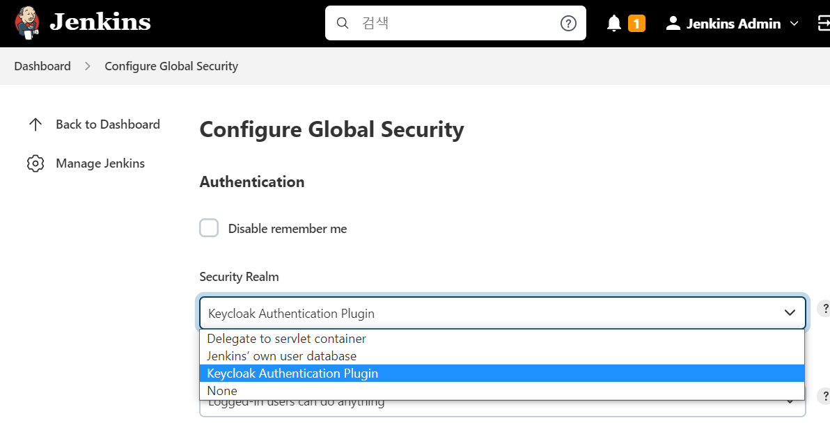This screenshot has height=434, width=830.
Task: Click the user profile person icon
Action: pos(673,24)
